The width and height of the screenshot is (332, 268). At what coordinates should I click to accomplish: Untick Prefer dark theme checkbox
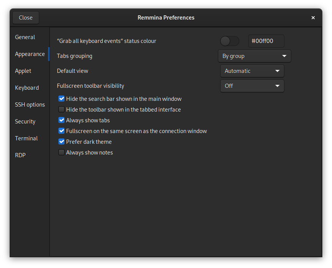click(61, 142)
